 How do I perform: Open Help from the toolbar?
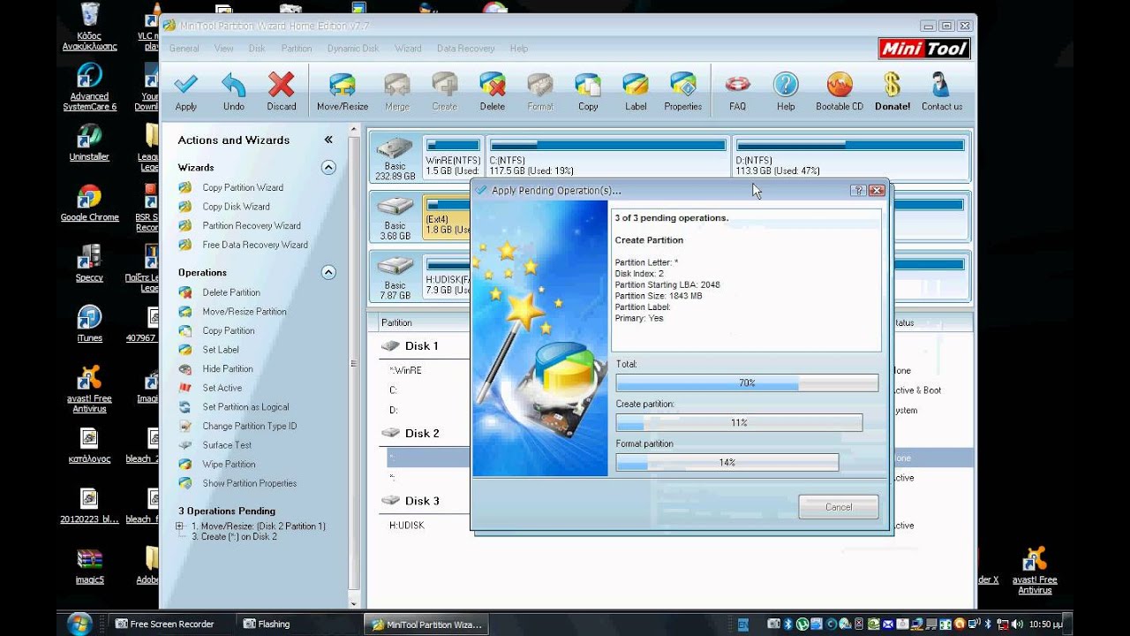(786, 91)
